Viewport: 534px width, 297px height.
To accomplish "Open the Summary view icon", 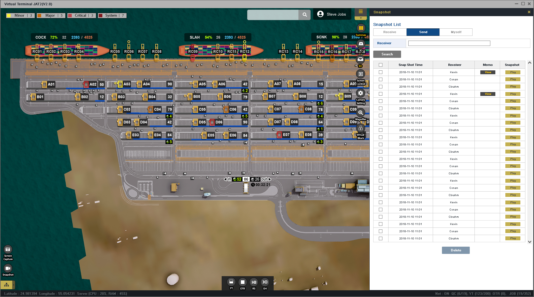I will click(x=361, y=28).
